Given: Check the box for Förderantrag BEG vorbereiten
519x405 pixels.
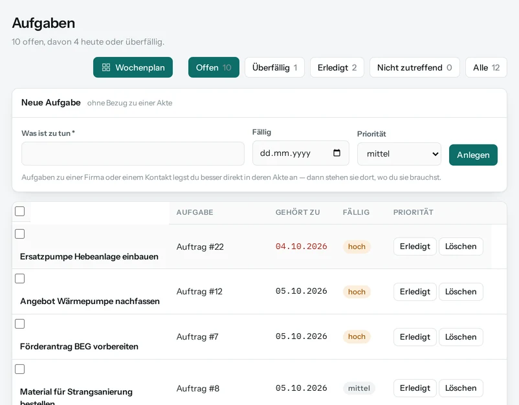Looking at the screenshot, I should tap(20, 323).
